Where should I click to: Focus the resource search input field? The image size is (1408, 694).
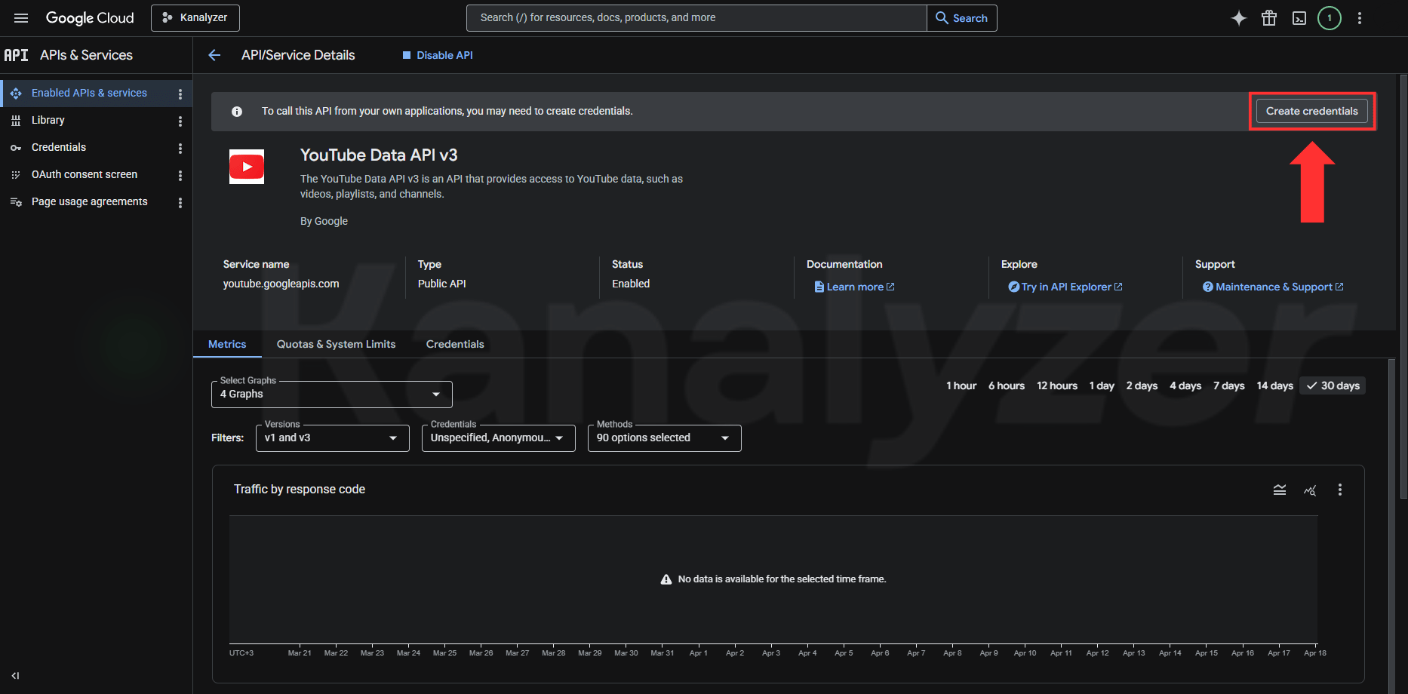click(697, 18)
